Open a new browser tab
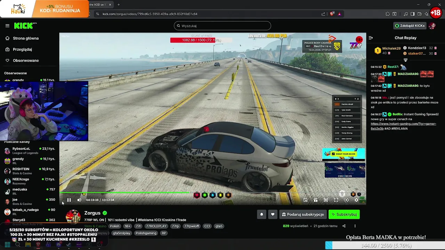The height and width of the screenshot is (250, 445). 119,5
